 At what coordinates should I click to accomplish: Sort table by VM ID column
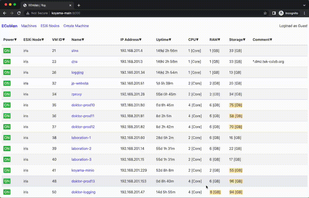[x=59, y=40]
